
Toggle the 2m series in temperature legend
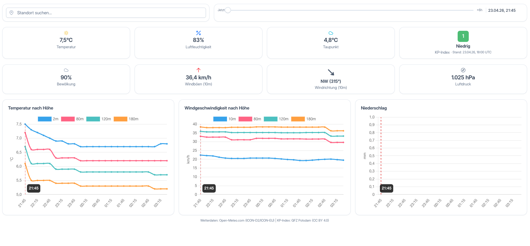48,119
